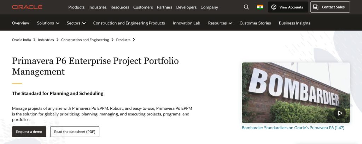Viewport: 362px width, 144px height.
Task: Click the Oracle logo
Action: (x=27, y=7)
